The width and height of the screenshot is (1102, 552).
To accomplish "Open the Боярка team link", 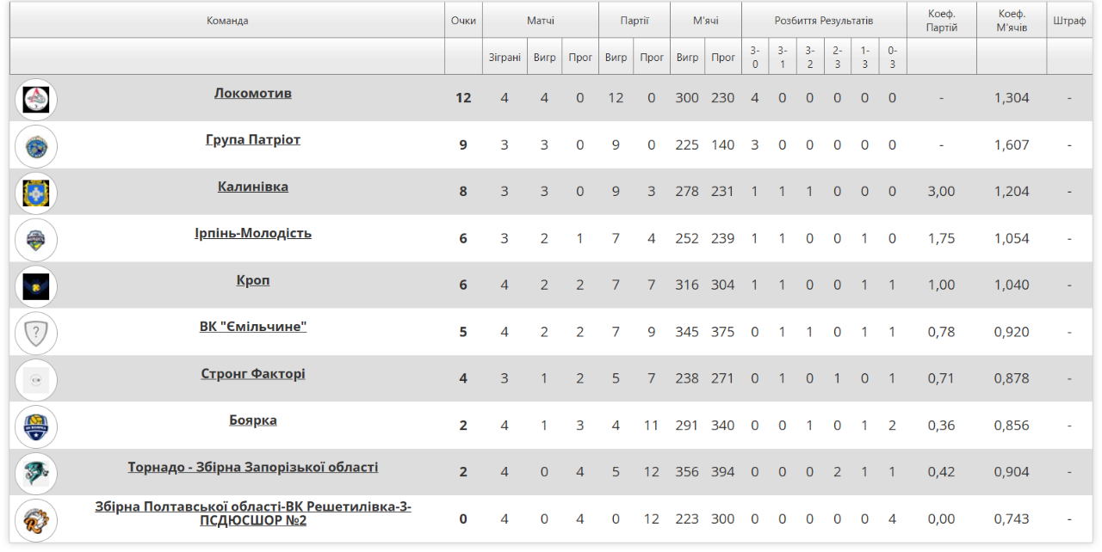I will [253, 420].
